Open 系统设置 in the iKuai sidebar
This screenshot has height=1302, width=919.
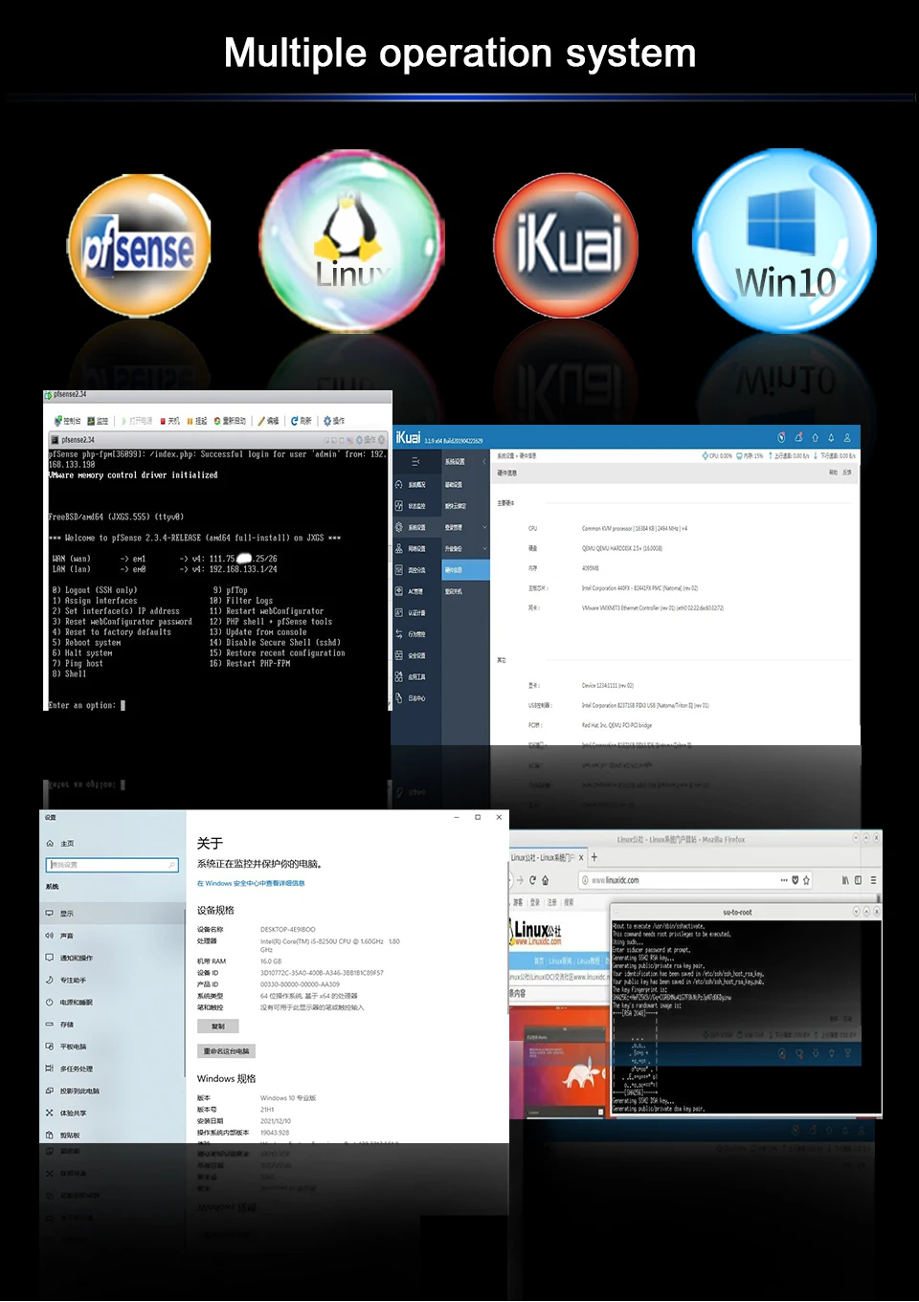tap(416, 527)
